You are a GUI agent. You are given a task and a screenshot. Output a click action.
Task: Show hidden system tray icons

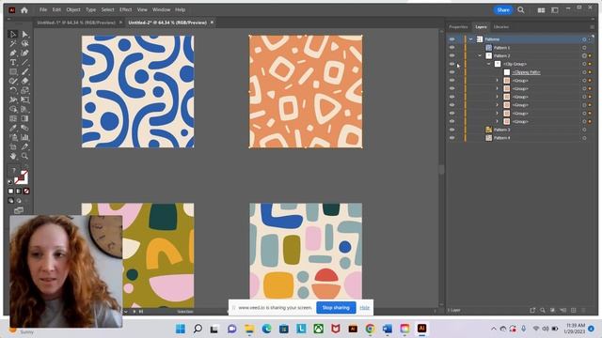click(x=494, y=329)
